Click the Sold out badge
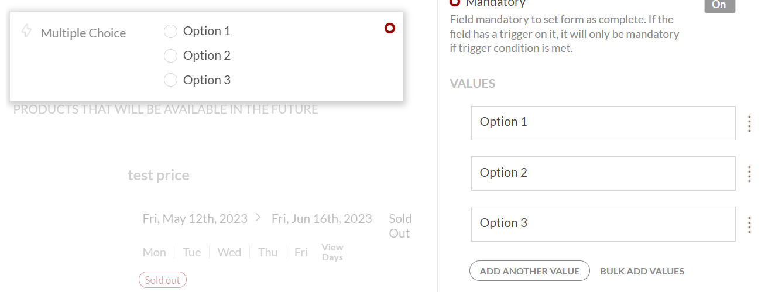Image resolution: width=775 pixels, height=292 pixels. 163,280
